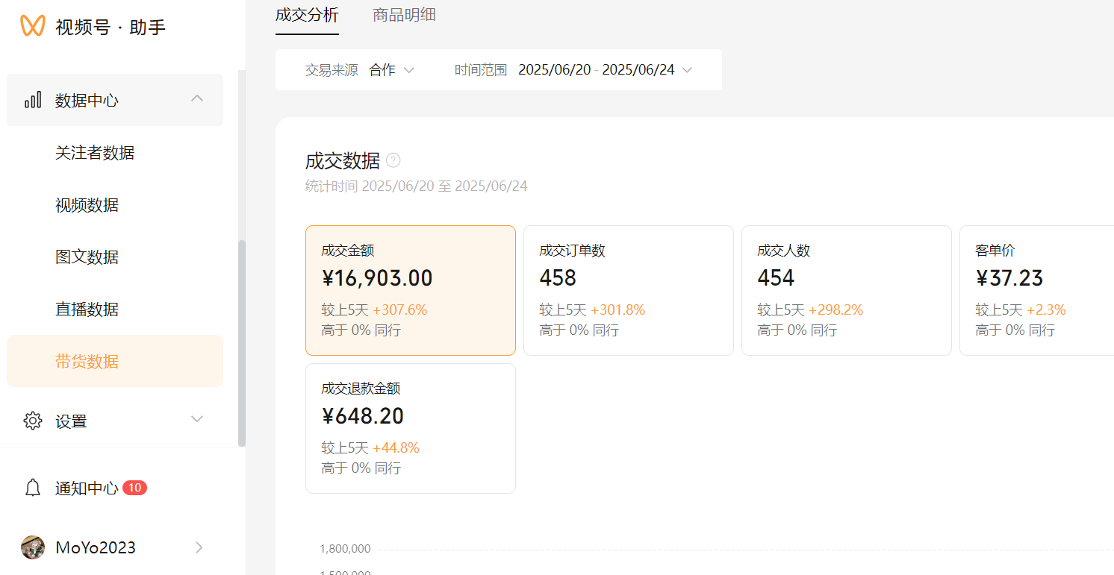
Task: Select 带货数据 in the sidebar
Action: click(x=115, y=361)
